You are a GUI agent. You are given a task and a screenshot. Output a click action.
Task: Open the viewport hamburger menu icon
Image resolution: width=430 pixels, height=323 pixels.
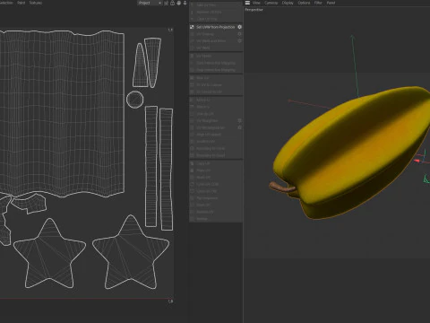[x=247, y=3]
